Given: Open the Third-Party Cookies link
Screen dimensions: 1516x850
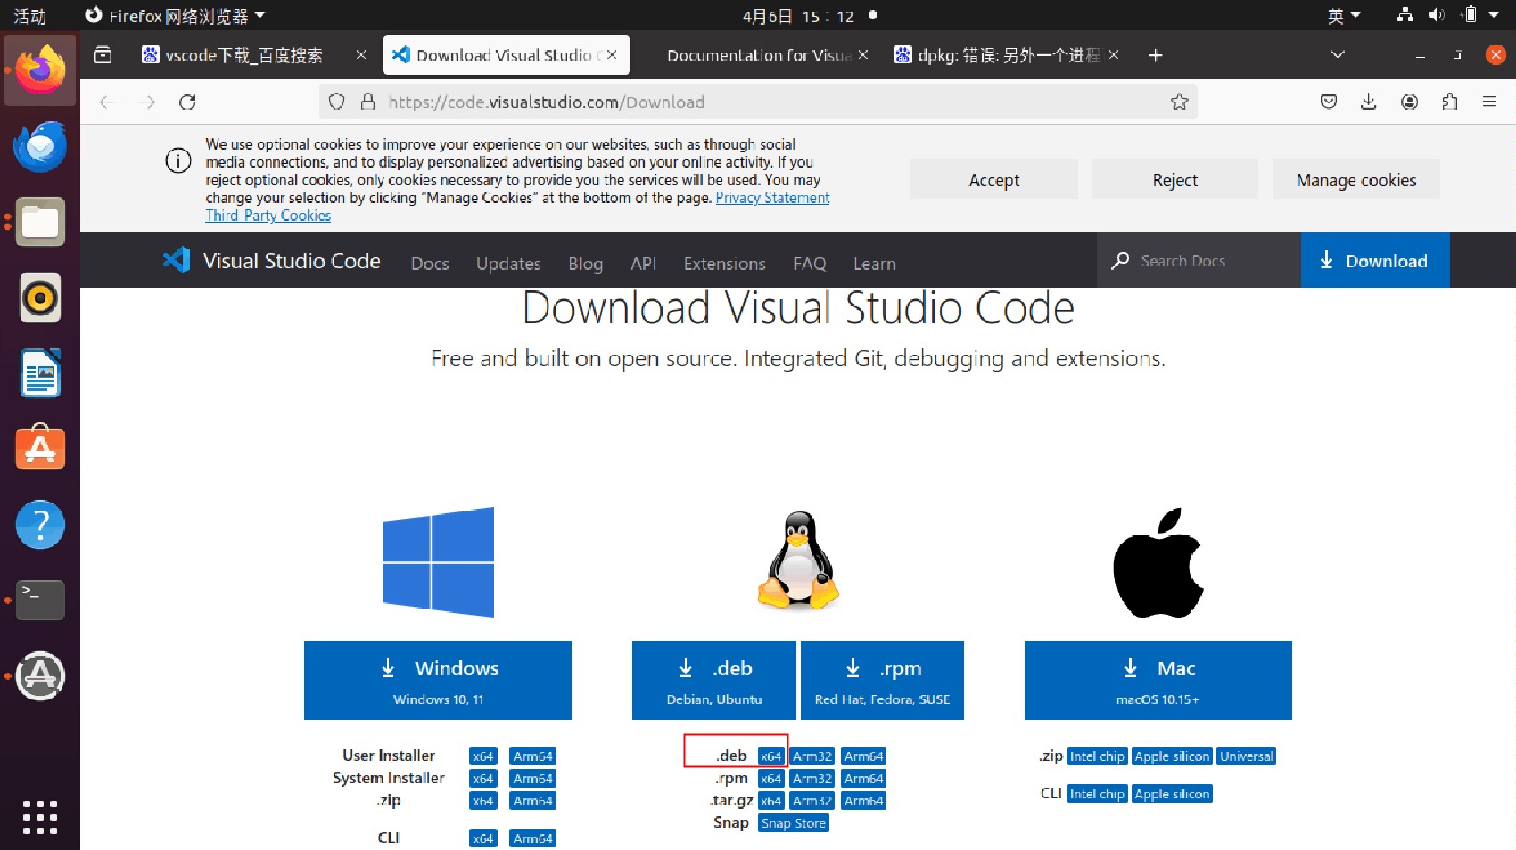Looking at the screenshot, I should (268, 216).
